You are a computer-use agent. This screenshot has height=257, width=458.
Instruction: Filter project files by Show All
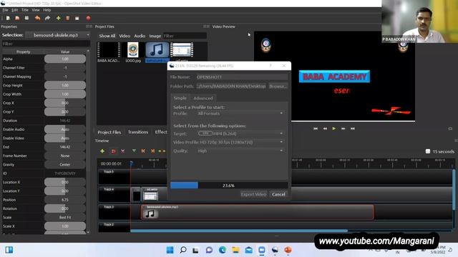(x=107, y=36)
